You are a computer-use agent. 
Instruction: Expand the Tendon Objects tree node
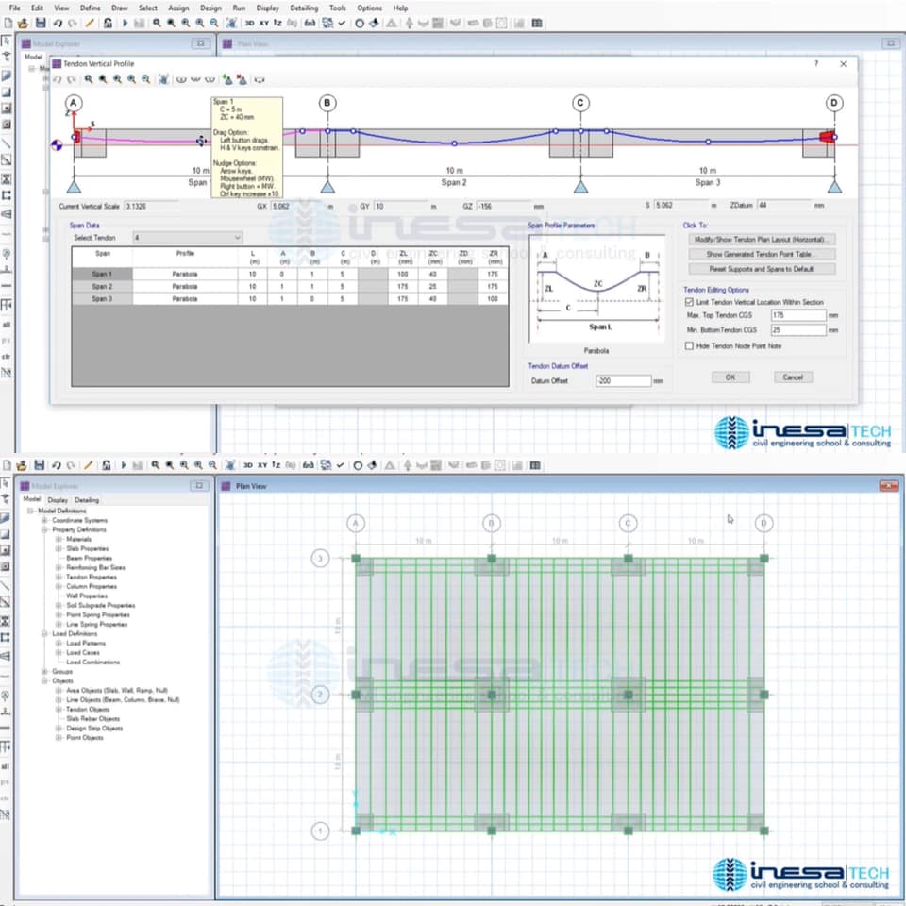pyautogui.click(x=59, y=709)
